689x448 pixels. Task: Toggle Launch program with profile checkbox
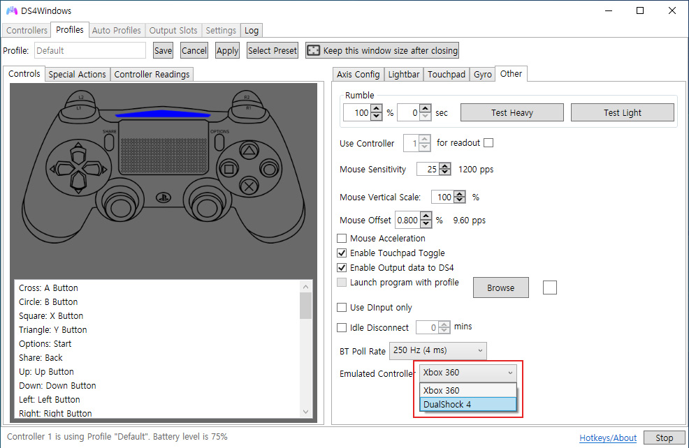pyautogui.click(x=342, y=282)
